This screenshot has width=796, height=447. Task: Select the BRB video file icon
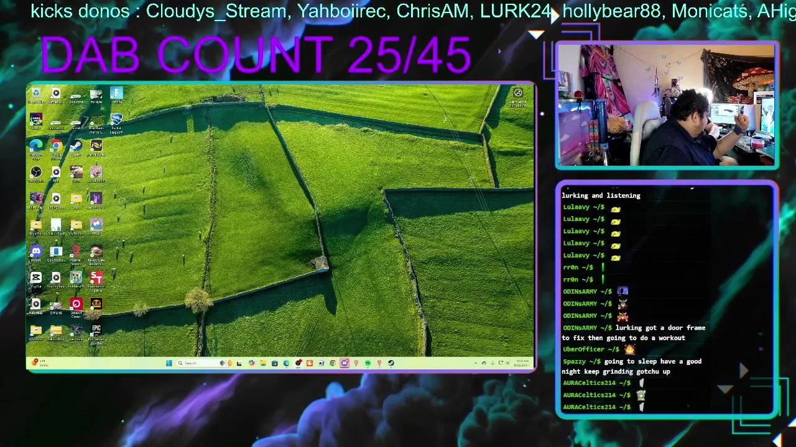tap(56, 174)
